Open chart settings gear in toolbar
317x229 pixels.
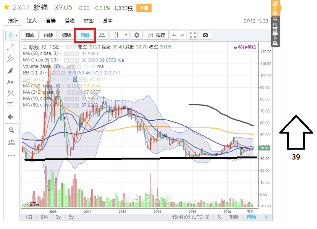(137, 35)
